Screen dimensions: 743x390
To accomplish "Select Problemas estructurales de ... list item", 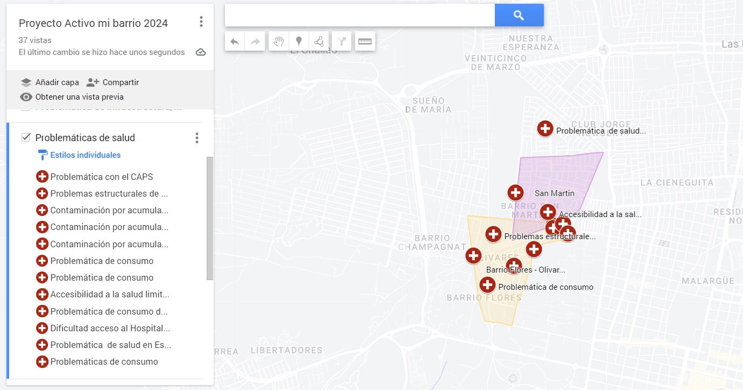I will pos(109,193).
